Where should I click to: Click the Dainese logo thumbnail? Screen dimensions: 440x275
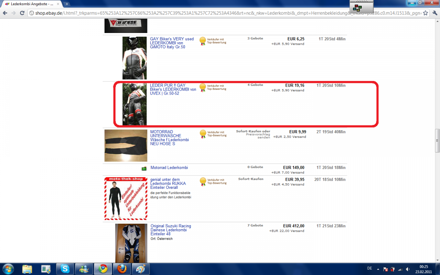126,25
